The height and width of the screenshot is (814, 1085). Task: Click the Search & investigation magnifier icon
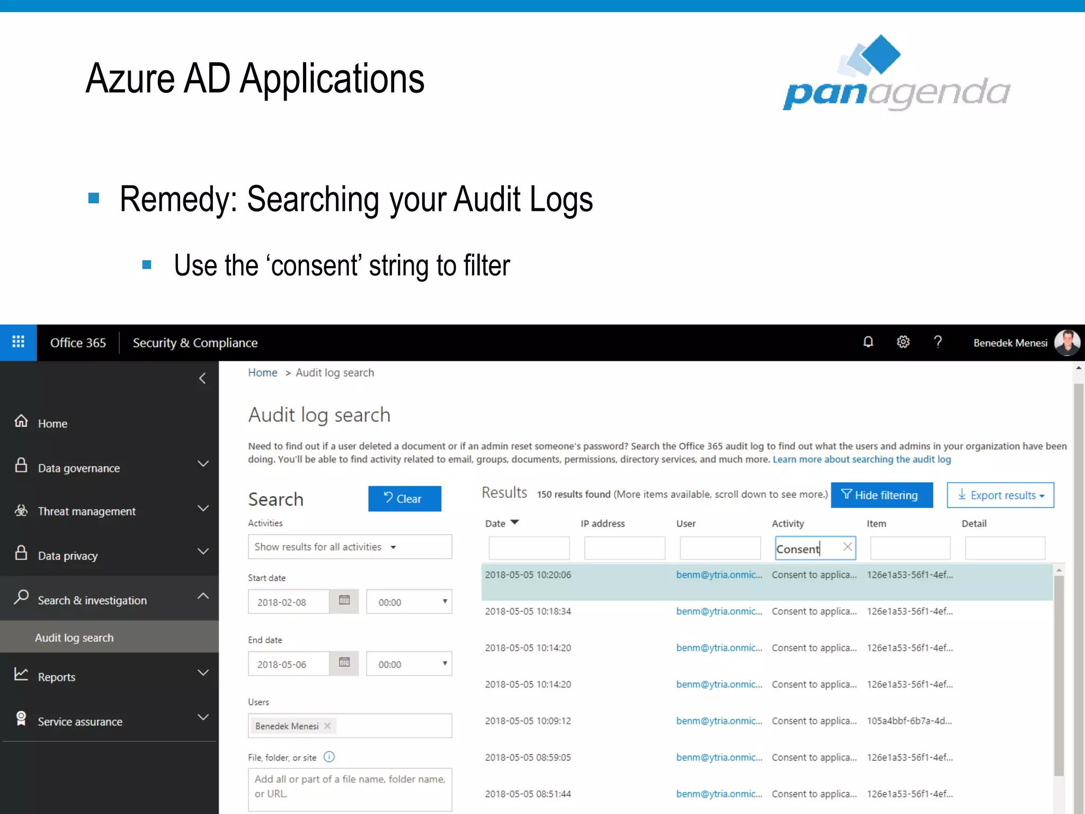point(21,597)
